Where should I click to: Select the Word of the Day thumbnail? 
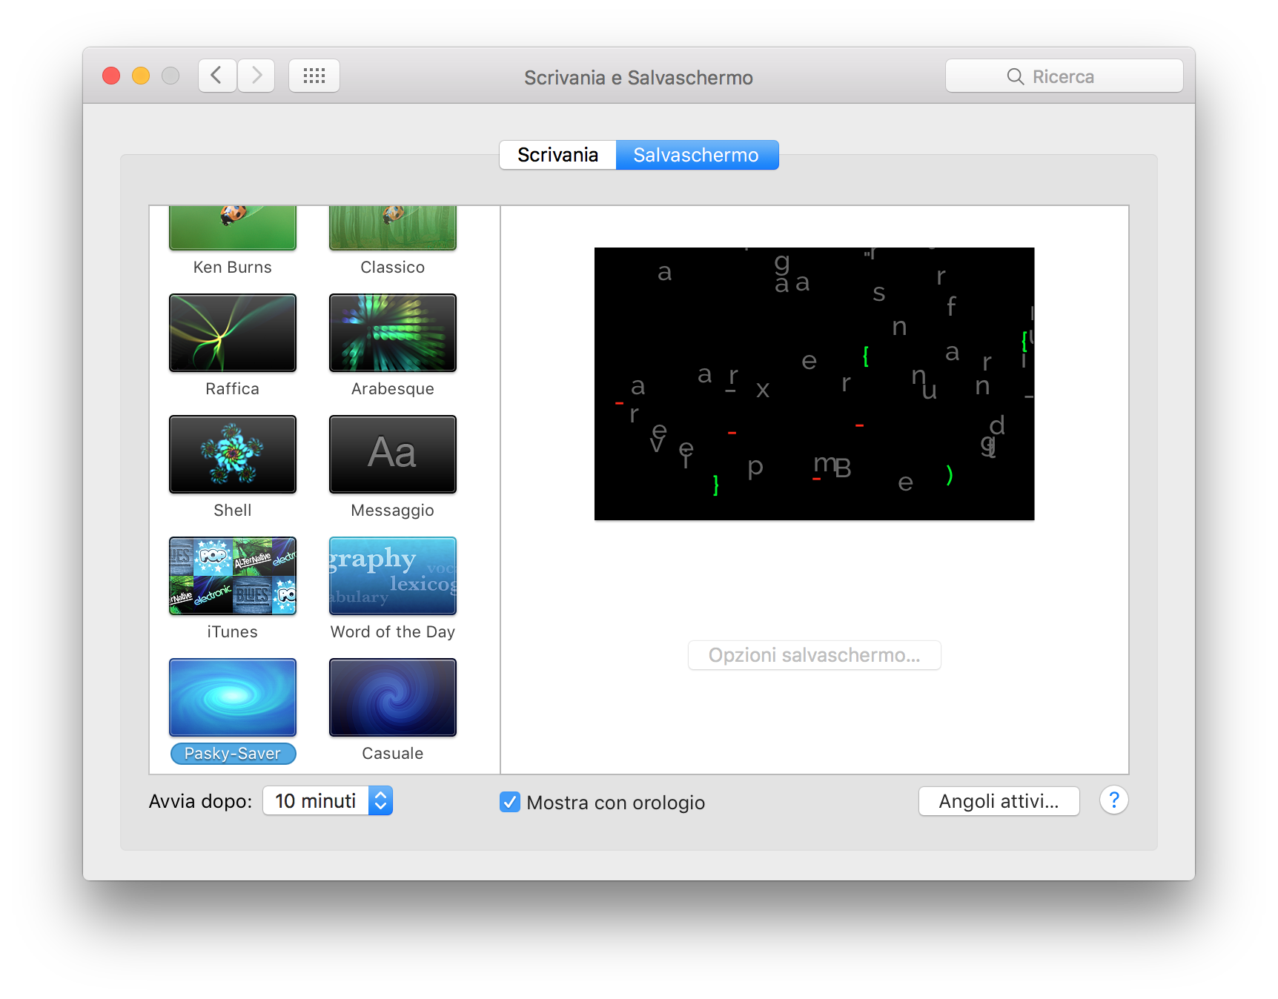(393, 576)
